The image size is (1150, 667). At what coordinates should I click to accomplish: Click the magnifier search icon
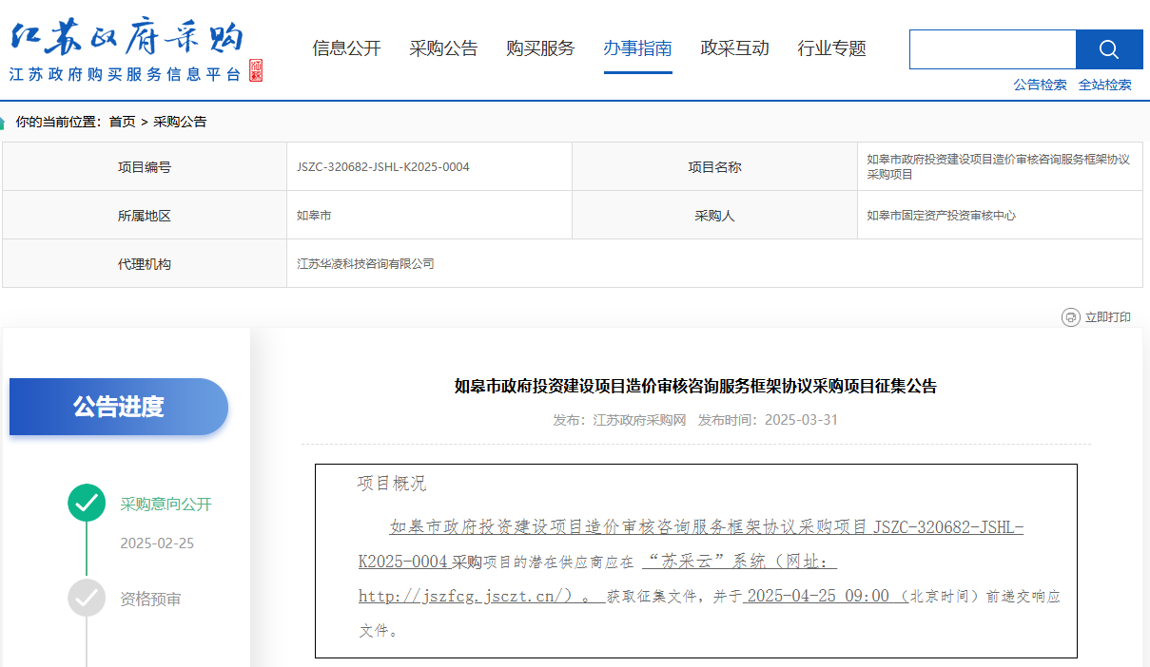click(1109, 48)
